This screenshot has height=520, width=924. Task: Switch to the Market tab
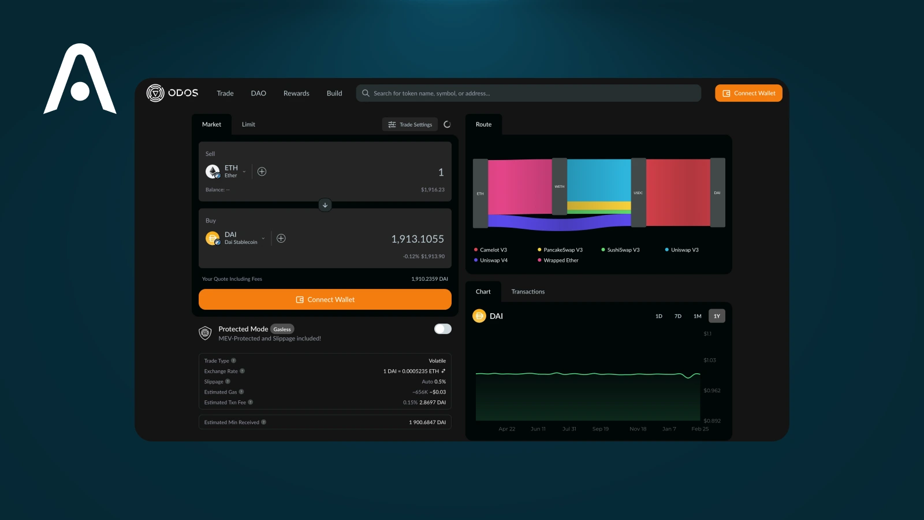coord(211,124)
